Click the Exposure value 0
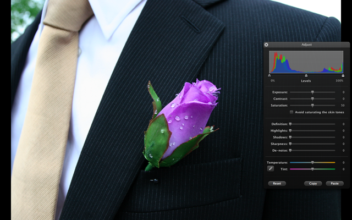Screen dimensions: 352x220 [343, 92]
